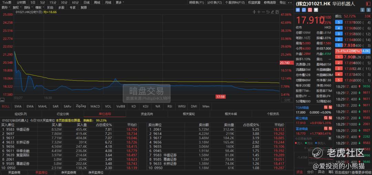Click 阶段 toolbar button

click(50, 7)
